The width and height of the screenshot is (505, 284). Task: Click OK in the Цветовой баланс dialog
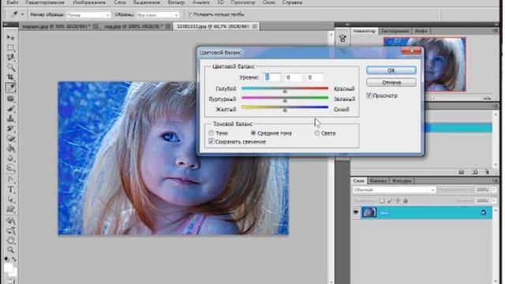[x=391, y=70]
